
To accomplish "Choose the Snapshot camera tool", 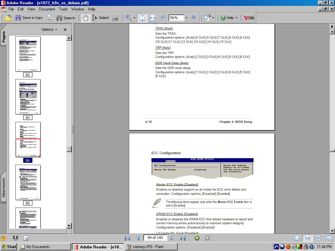I will coord(115,18).
